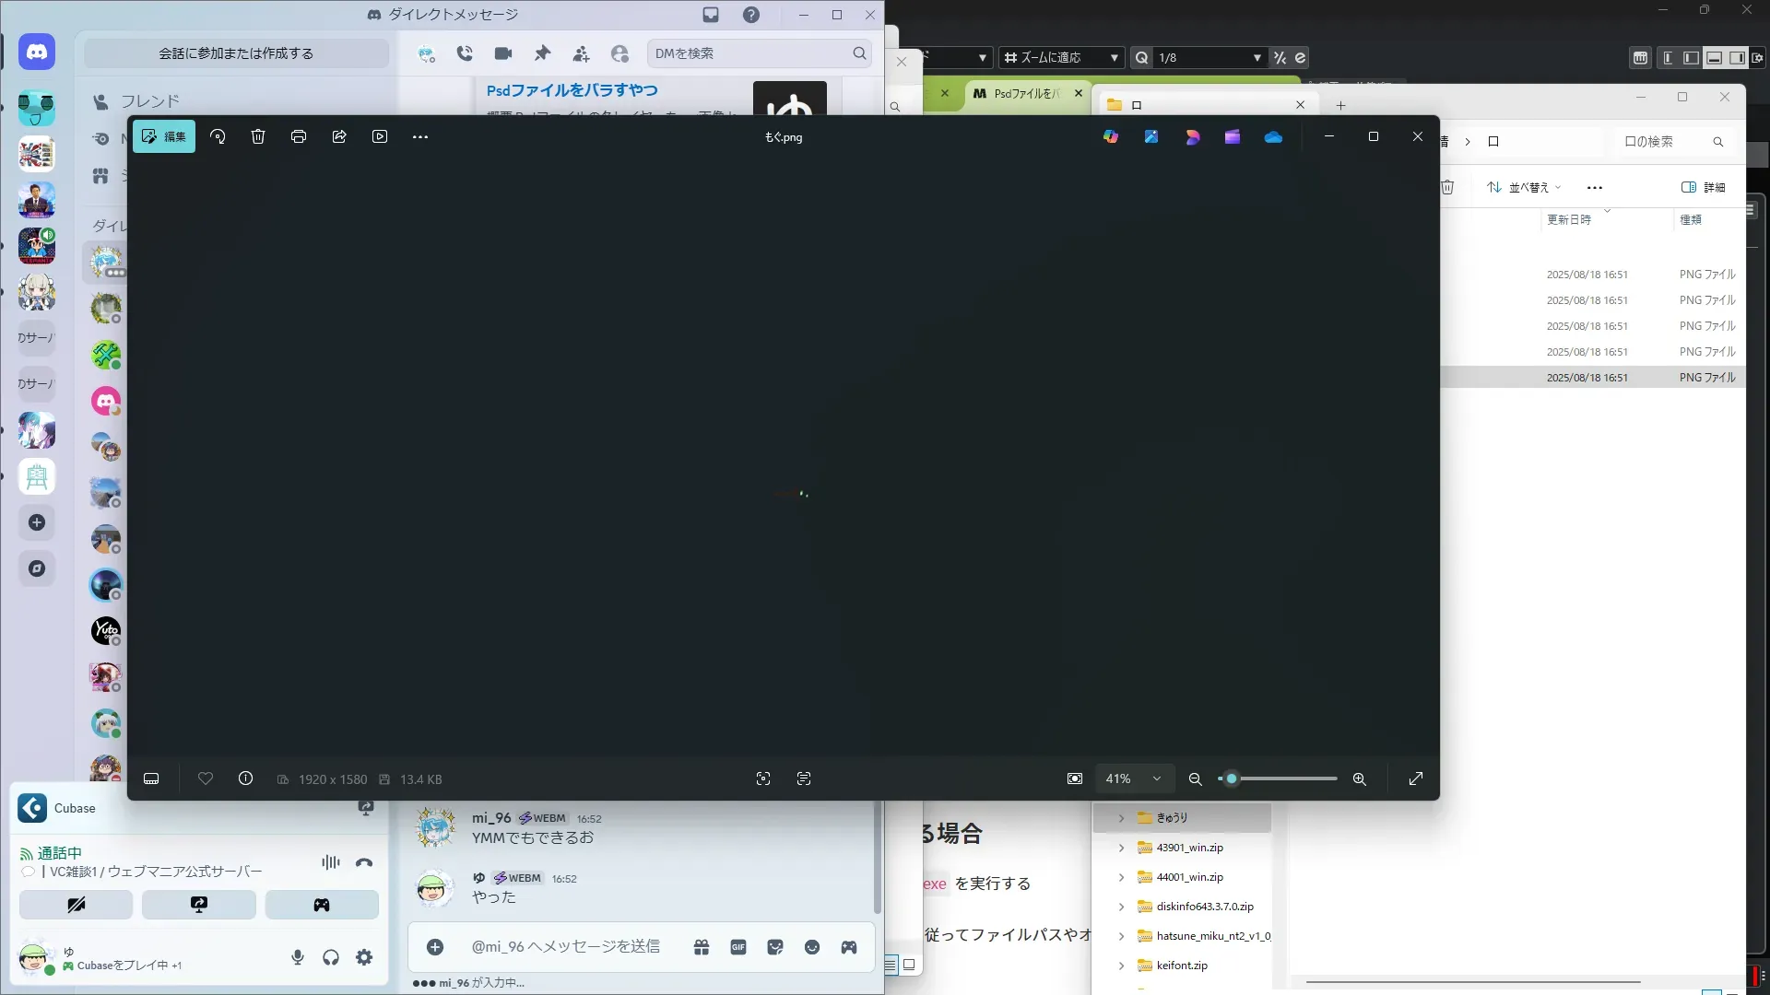Print the image using the printer icon
The width and height of the screenshot is (1770, 995).
coord(299,136)
